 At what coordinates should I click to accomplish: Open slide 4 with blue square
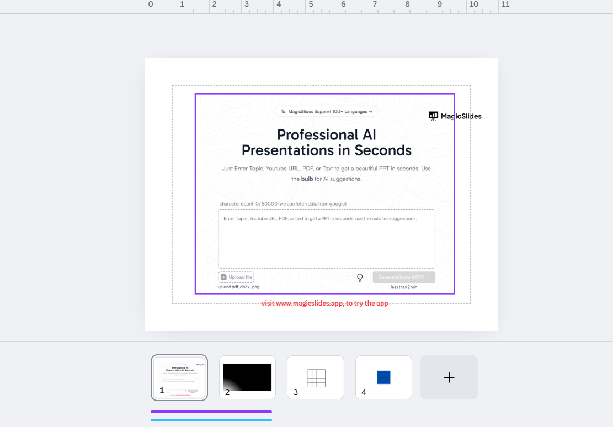click(383, 377)
